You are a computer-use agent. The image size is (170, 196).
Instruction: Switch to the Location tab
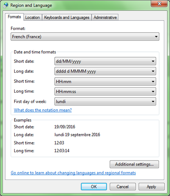coord(32,18)
